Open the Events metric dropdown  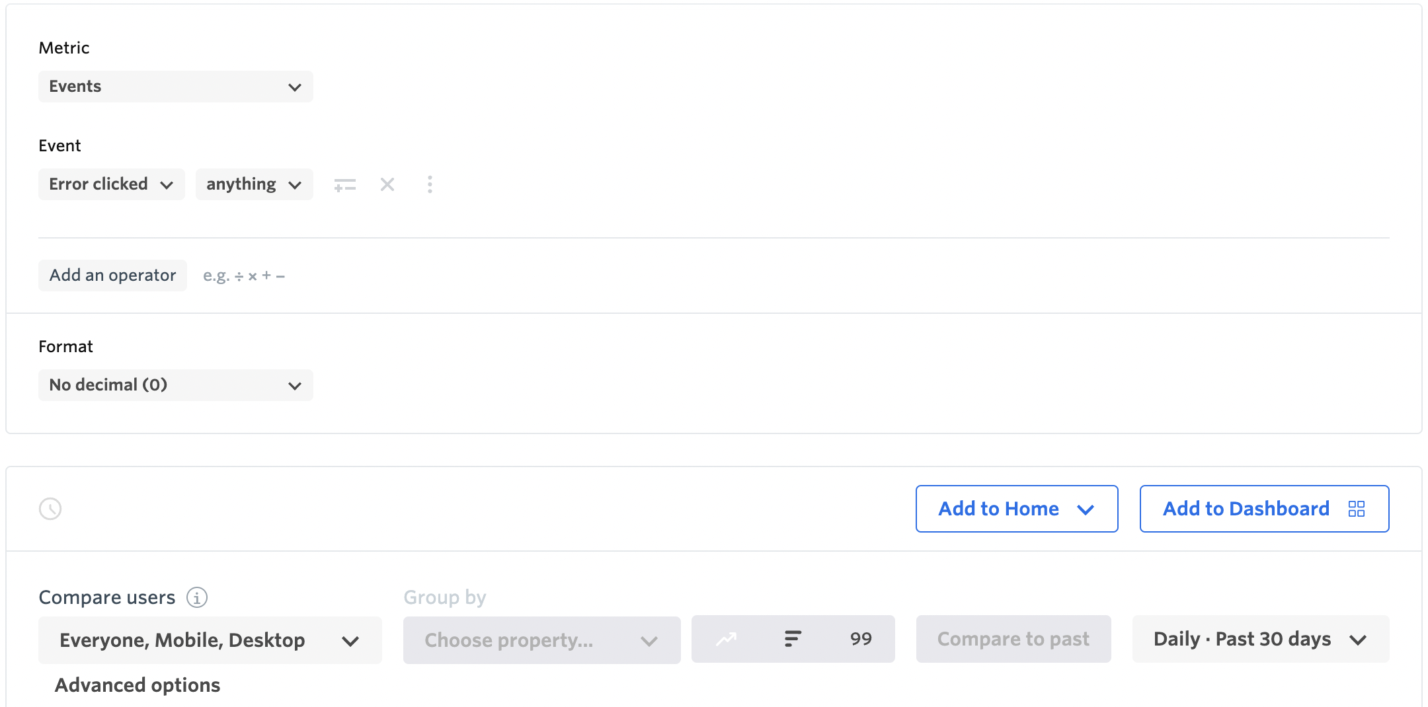[176, 87]
